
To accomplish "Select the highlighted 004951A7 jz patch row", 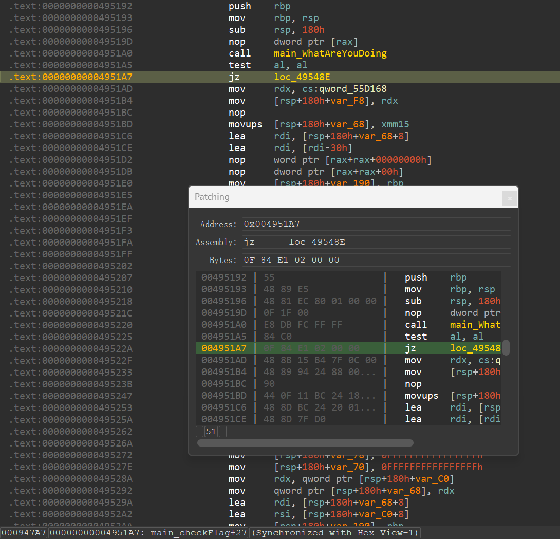I will pos(348,348).
